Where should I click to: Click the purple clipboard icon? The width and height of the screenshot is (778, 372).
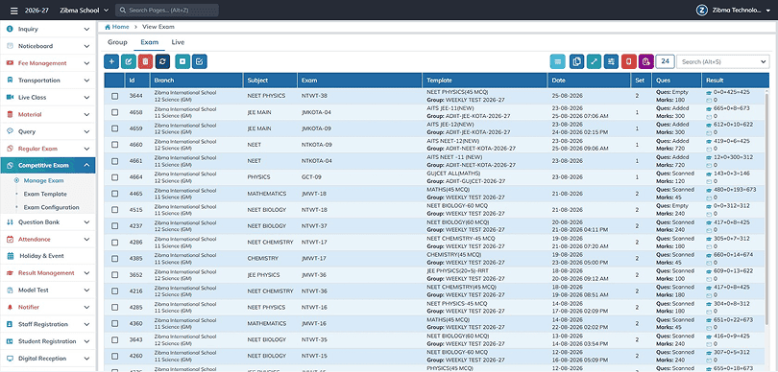pos(646,61)
